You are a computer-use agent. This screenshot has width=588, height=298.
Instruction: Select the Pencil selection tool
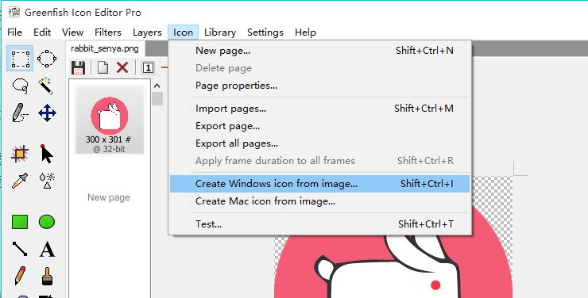pyautogui.click(x=20, y=113)
